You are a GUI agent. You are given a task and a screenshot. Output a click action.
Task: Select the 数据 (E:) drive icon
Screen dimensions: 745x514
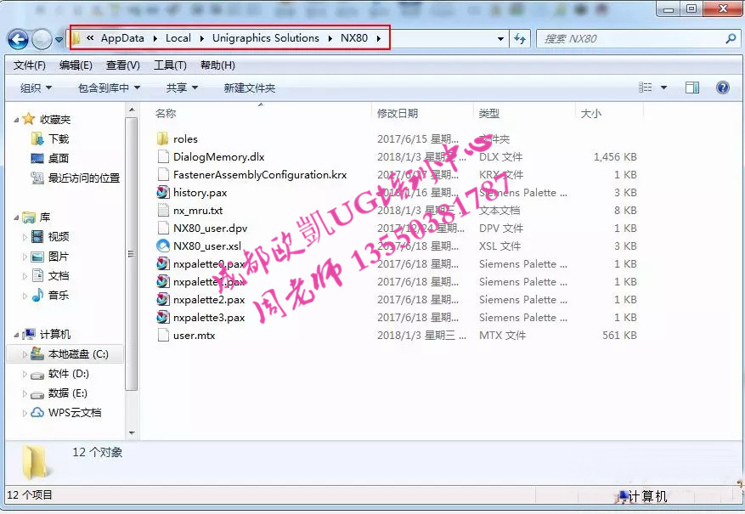37,394
